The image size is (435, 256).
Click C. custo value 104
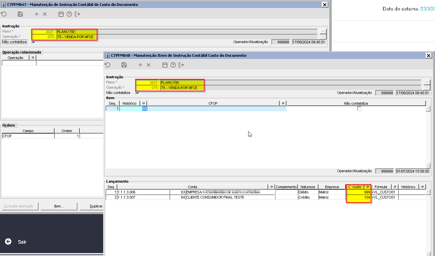[359, 197]
